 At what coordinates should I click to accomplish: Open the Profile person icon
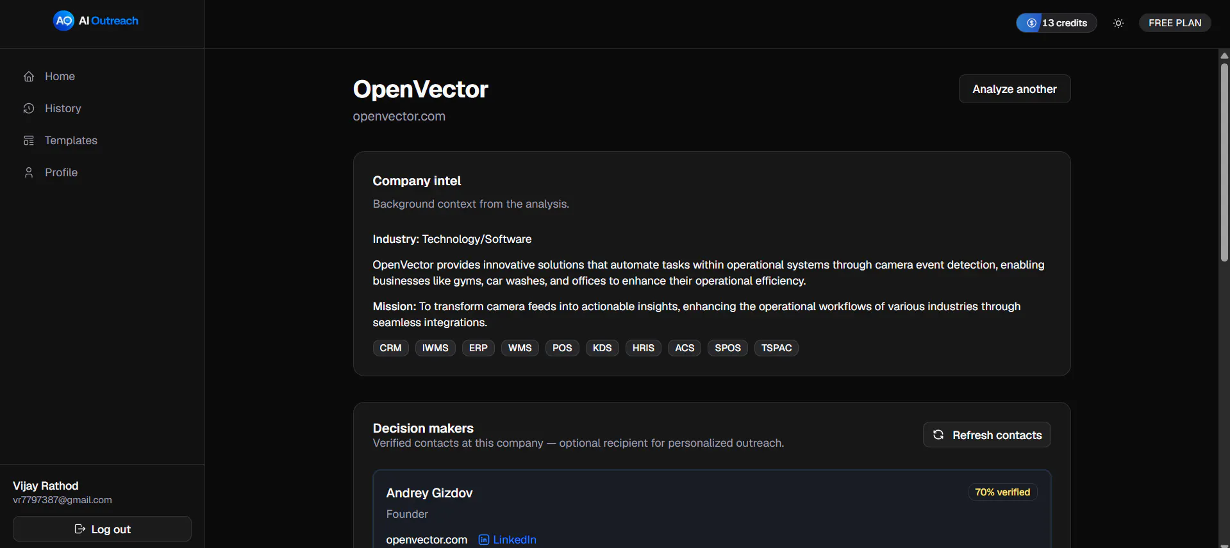[29, 172]
